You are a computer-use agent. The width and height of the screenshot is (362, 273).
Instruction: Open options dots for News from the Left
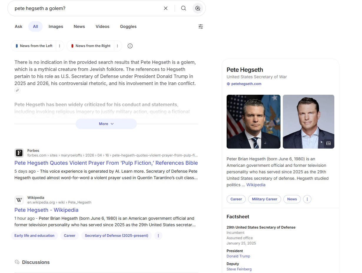59,46
